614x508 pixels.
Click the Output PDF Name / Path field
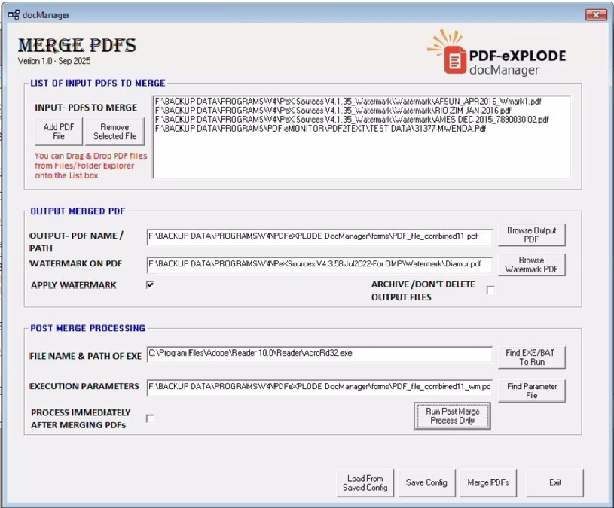click(x=319, y=237)
